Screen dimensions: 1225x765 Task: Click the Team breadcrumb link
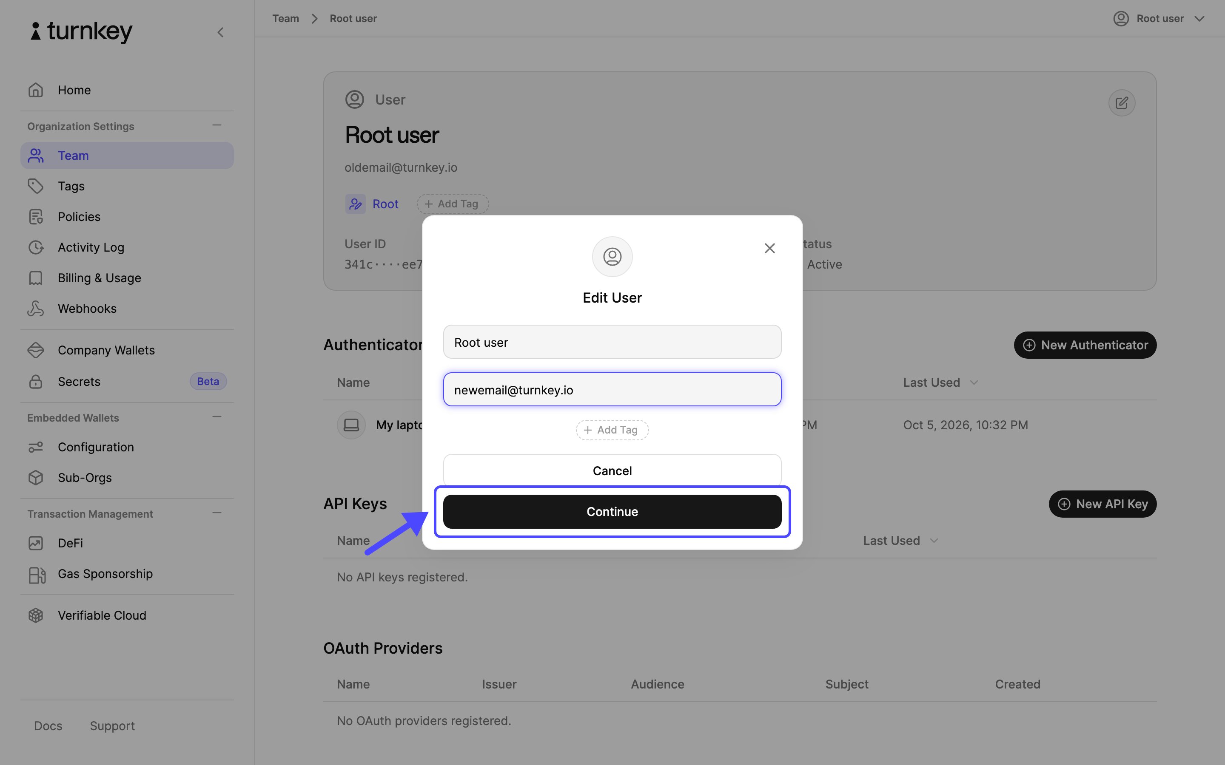pyautogui.click(x=285, y=19)
